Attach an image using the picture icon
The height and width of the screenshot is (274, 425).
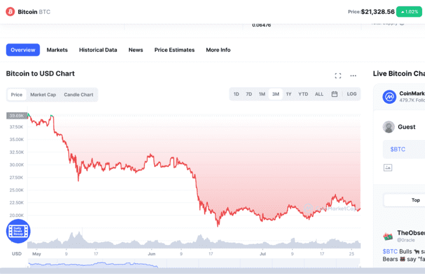click(x=388, y=168)
